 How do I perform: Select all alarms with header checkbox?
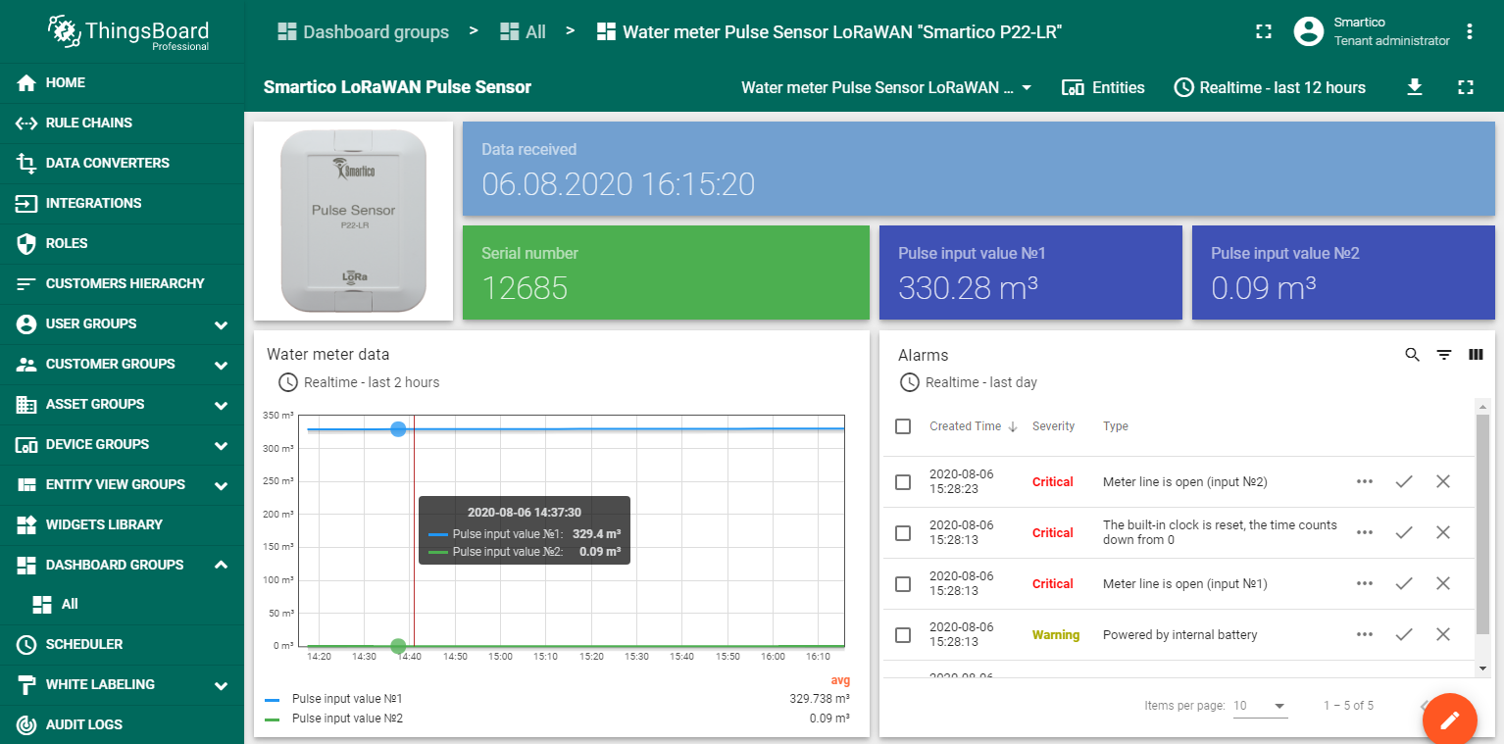(x=903, y=426)
